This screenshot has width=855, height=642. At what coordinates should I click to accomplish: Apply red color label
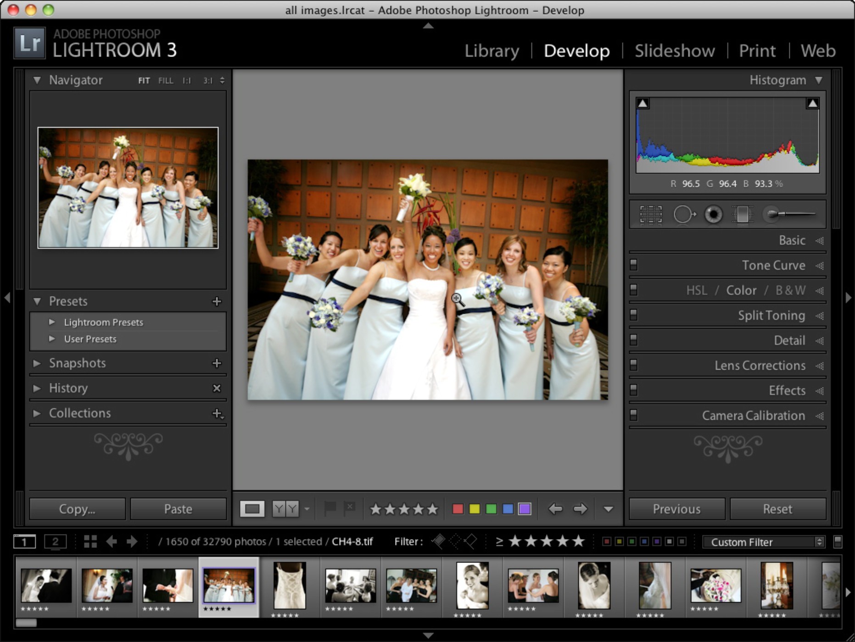coord(458,509)
